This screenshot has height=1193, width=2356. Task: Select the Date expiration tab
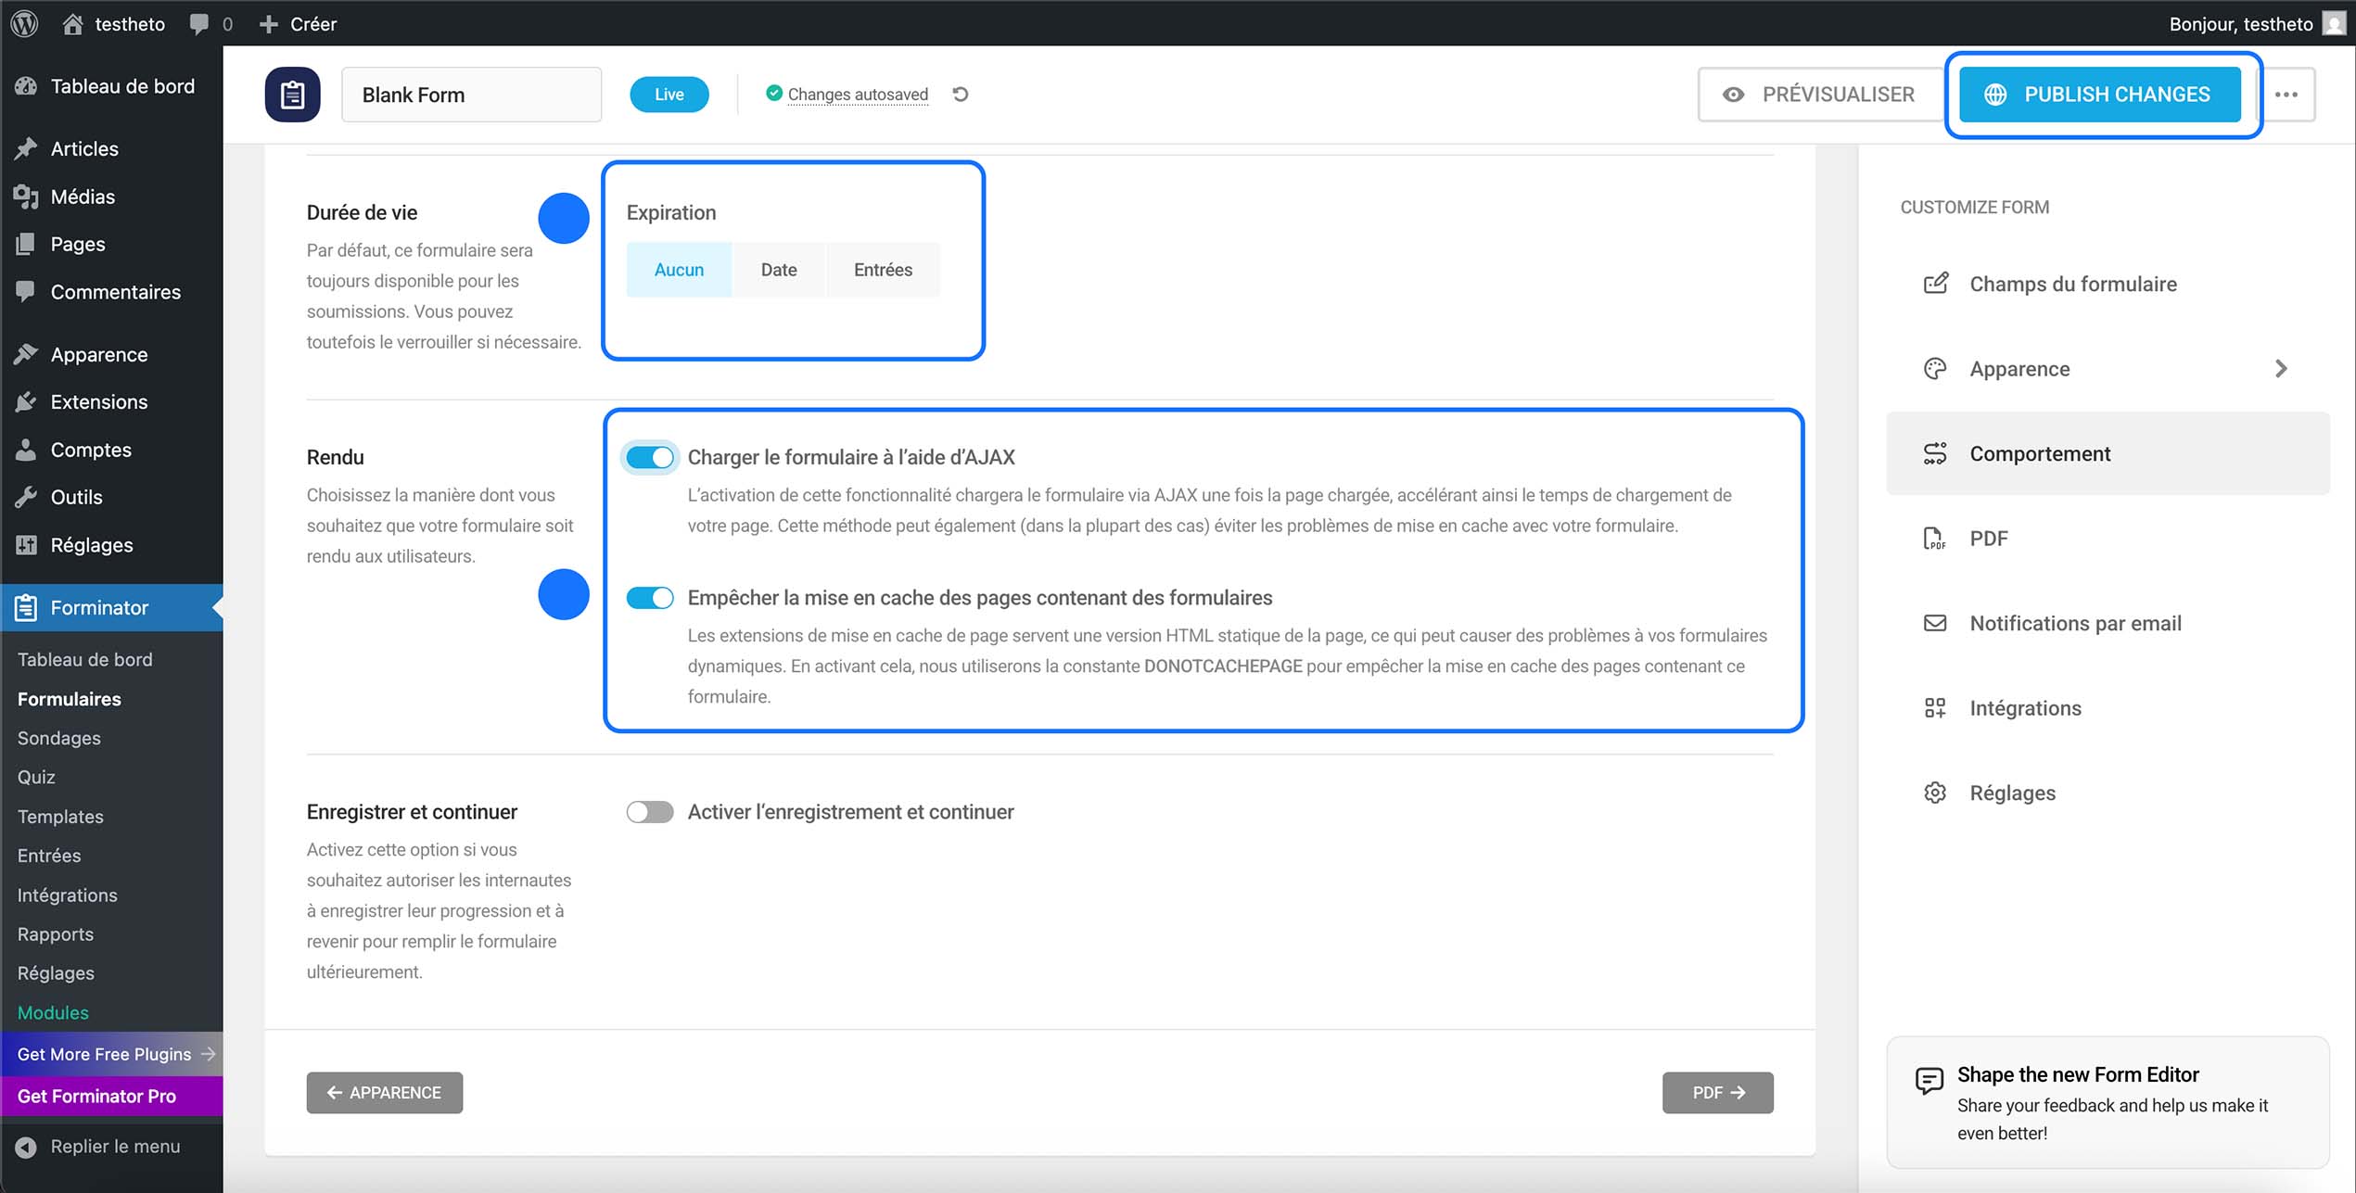pos(778,269)
